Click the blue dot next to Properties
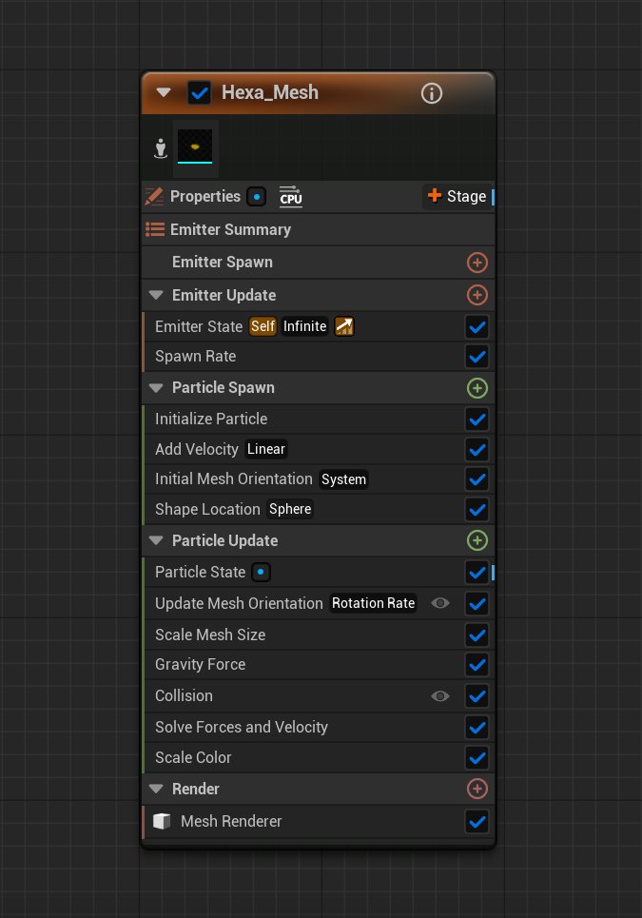This screenshot has height=918, width=642. pos(257,197)
